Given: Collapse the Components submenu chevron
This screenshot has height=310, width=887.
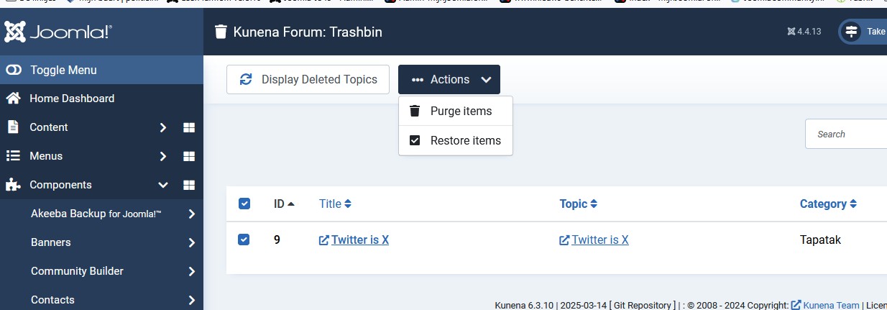Looking at the screenshot, I should (x=163, y=185).
